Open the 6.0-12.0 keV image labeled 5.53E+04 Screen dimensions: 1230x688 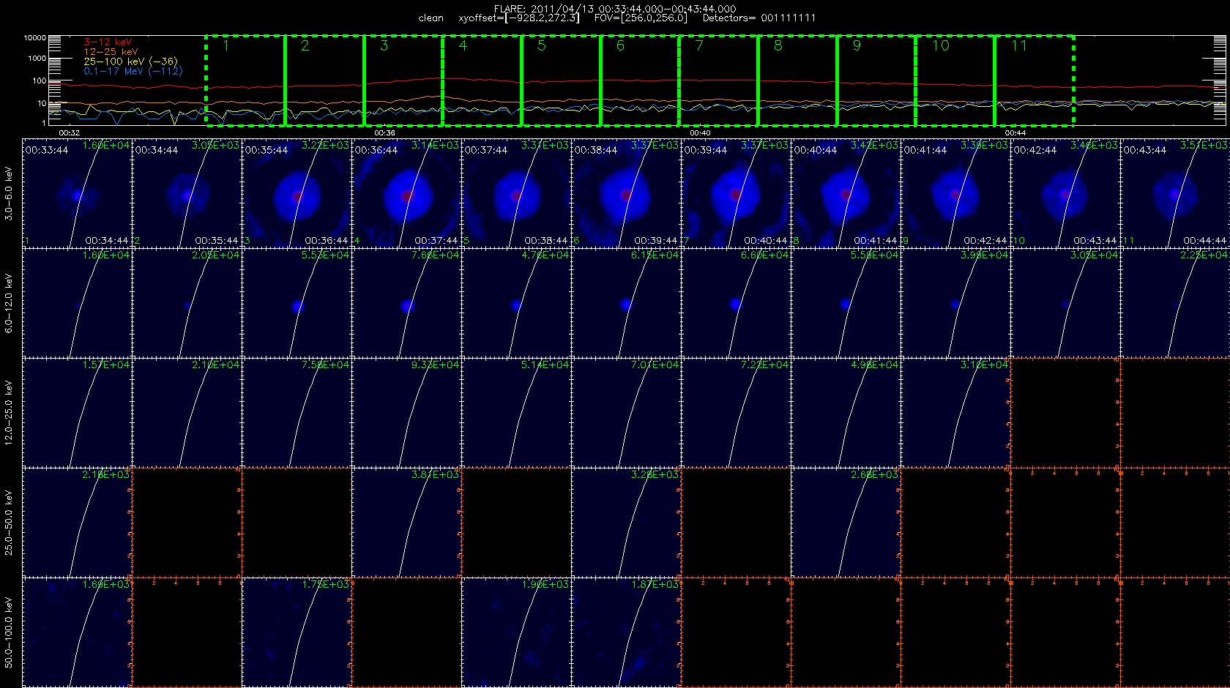[297, 303]
